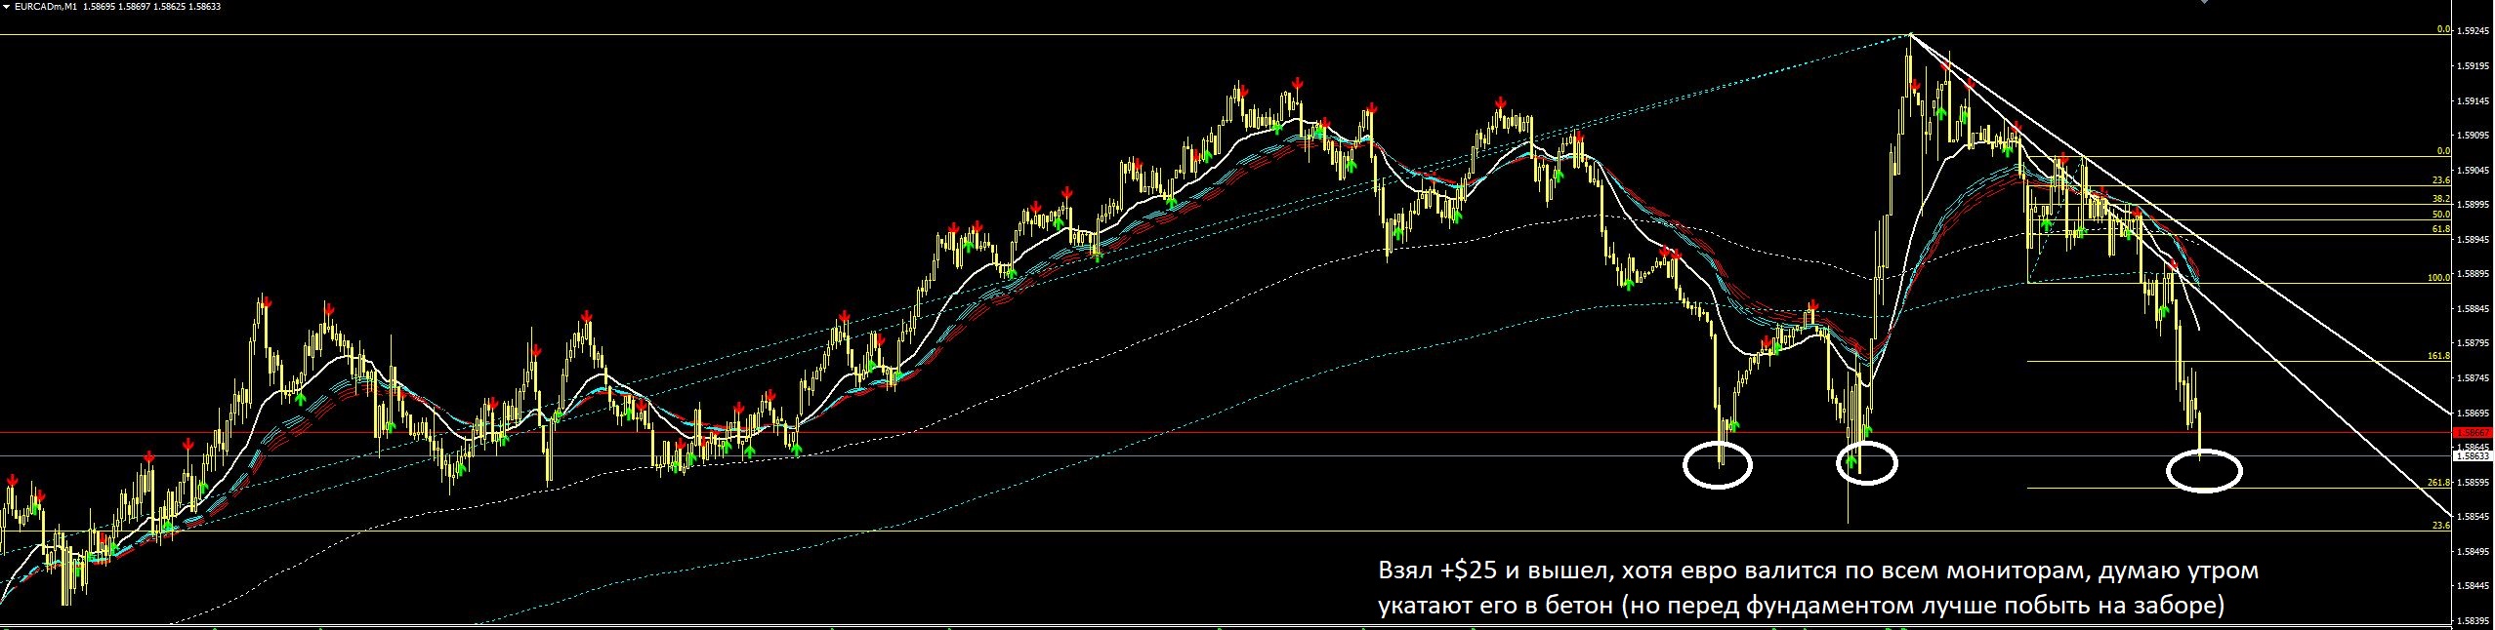Click the white 1.58633 current price label

(x=2474, y=455)
